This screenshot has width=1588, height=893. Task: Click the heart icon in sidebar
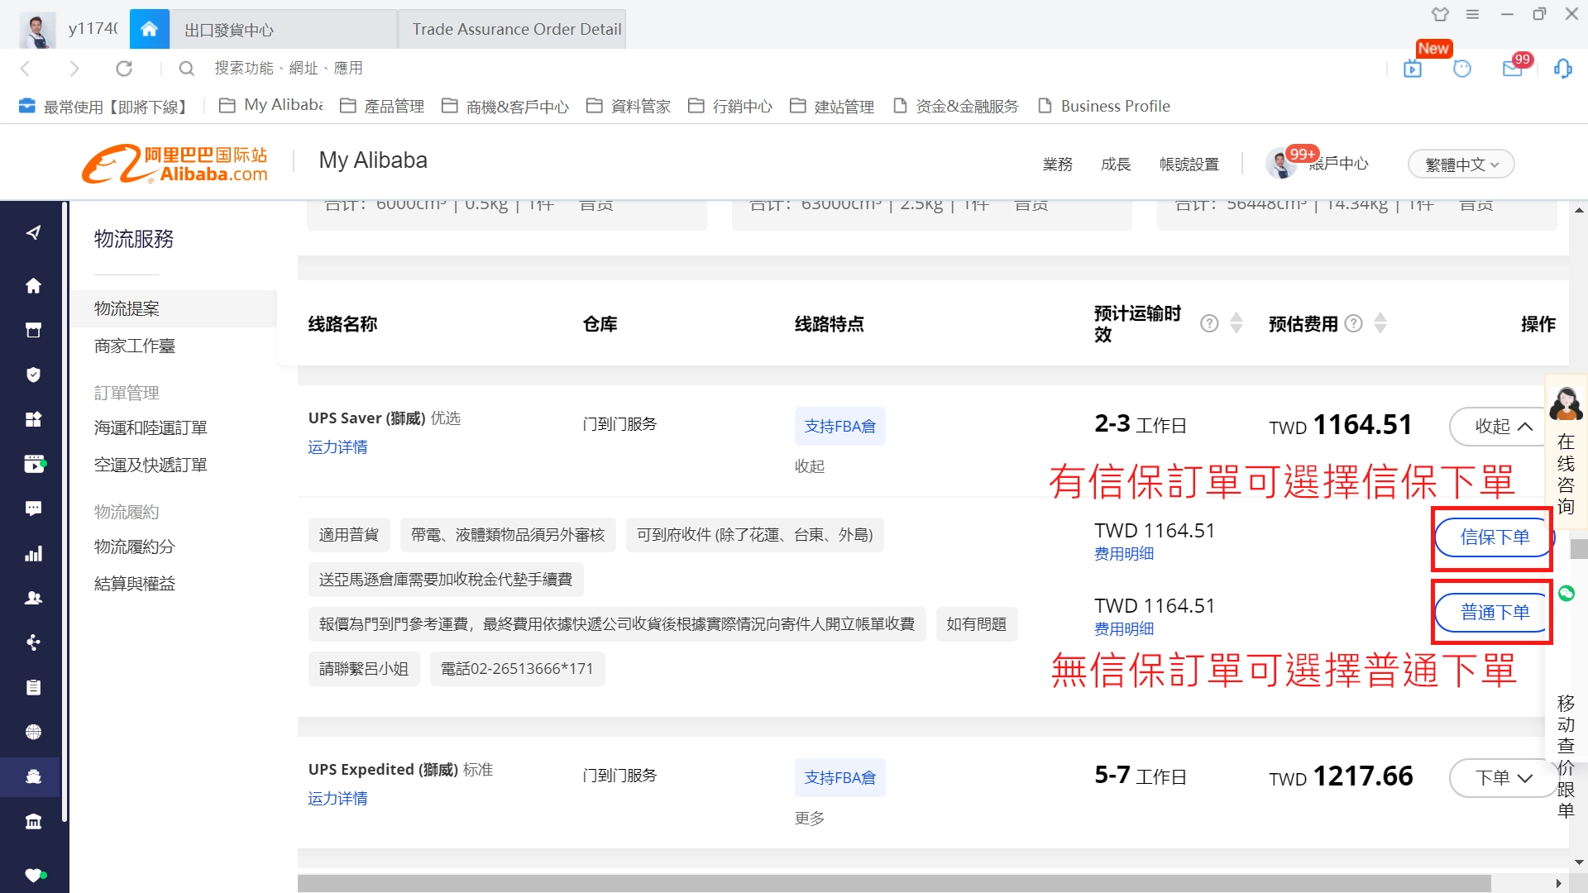tap(33, 875)
